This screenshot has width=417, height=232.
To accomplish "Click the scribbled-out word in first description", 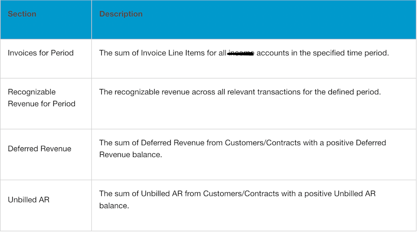I will (x=241, y=53).
